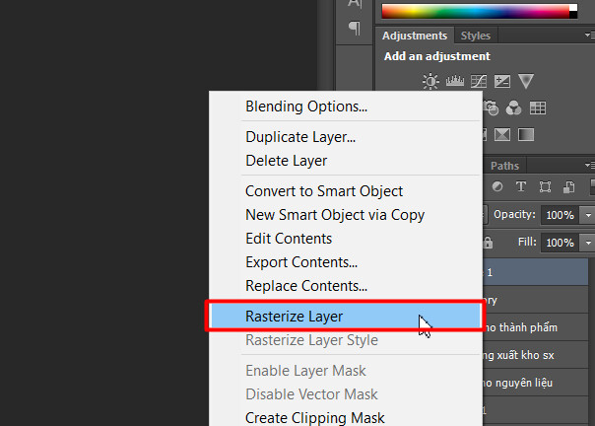Add a Color Lookup adjustment
The height and width of the screenshot is (426, 595).
[538, 107]
